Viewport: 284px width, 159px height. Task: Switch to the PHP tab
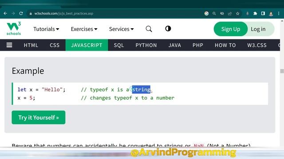coord(198,45)
